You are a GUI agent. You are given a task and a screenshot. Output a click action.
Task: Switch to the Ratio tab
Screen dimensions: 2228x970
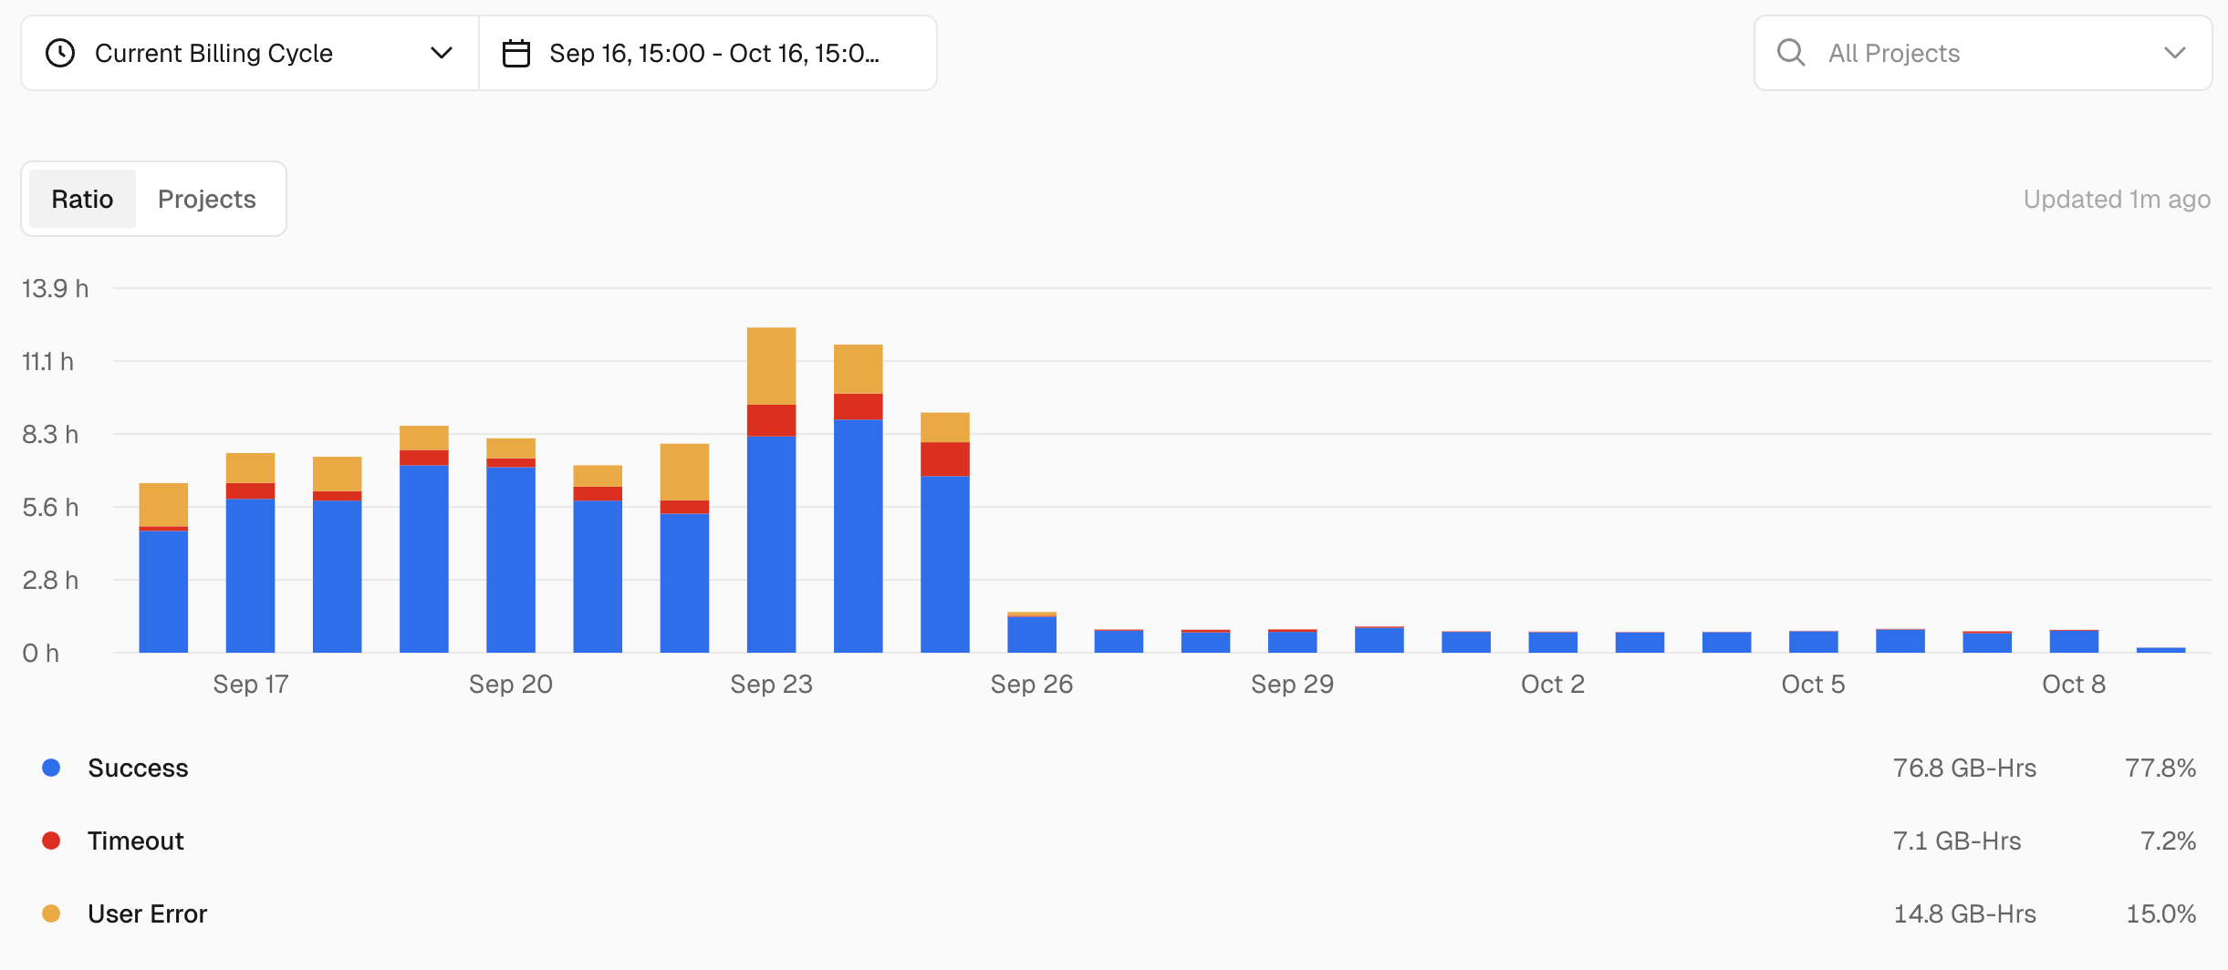(x=82, y=199)
